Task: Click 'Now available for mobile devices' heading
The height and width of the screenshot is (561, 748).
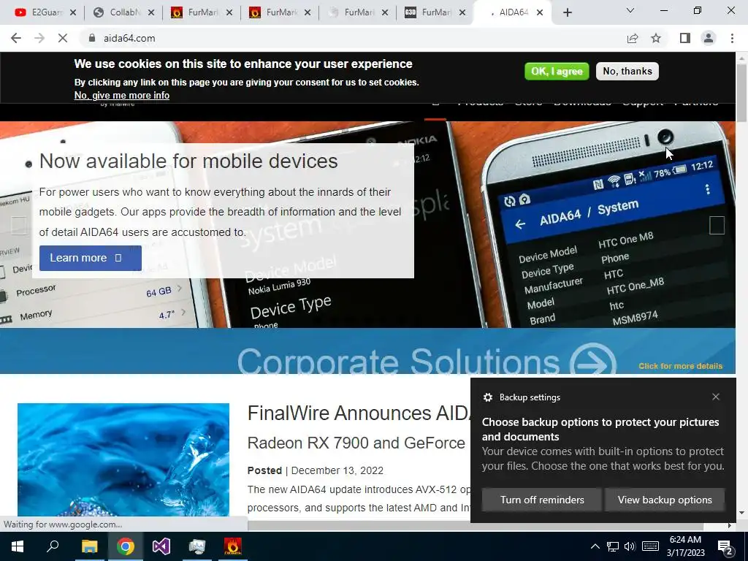Action: coord(188,161)
